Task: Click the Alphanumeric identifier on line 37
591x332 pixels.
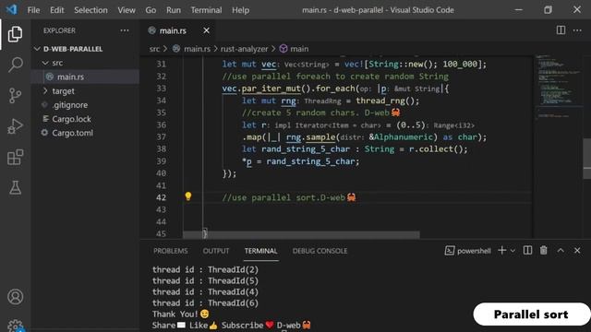Action: coord(404,137)
